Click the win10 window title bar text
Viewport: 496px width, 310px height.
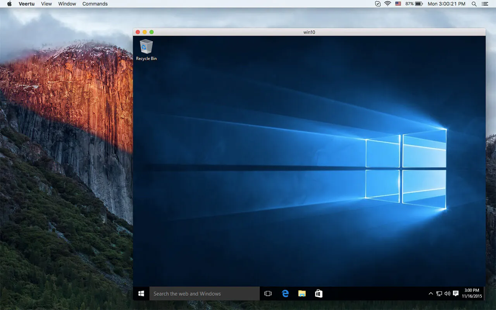[x=309, y=32]
